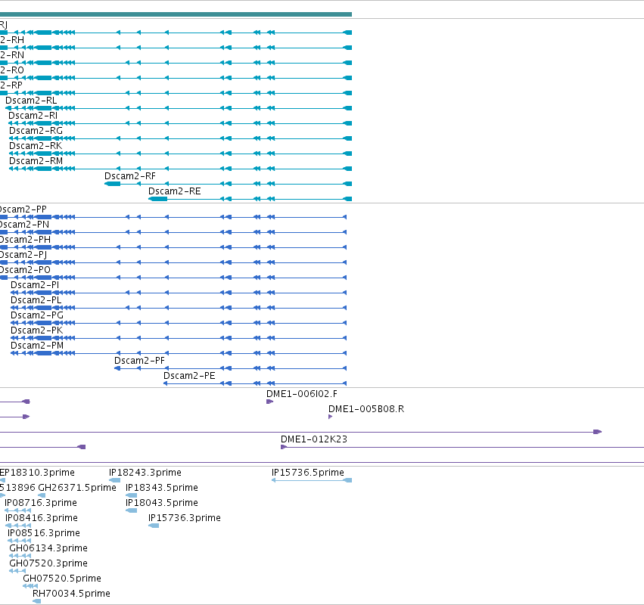The height and width of the screenshot is (605, 644).
Task: Click the Dscam2-RG transcript label
Action: pyautogui.click(x=36, y=131)
